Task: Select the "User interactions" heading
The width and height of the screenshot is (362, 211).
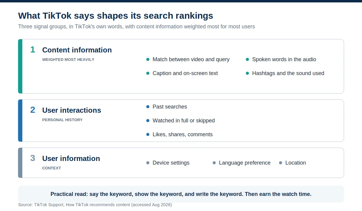Action: tap(71, 110)
